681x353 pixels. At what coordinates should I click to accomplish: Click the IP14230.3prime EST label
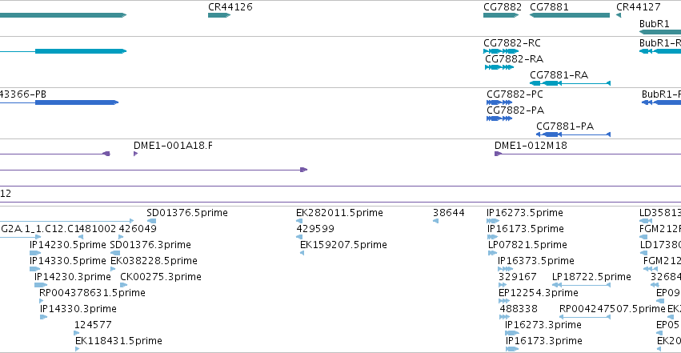(73, 277)
